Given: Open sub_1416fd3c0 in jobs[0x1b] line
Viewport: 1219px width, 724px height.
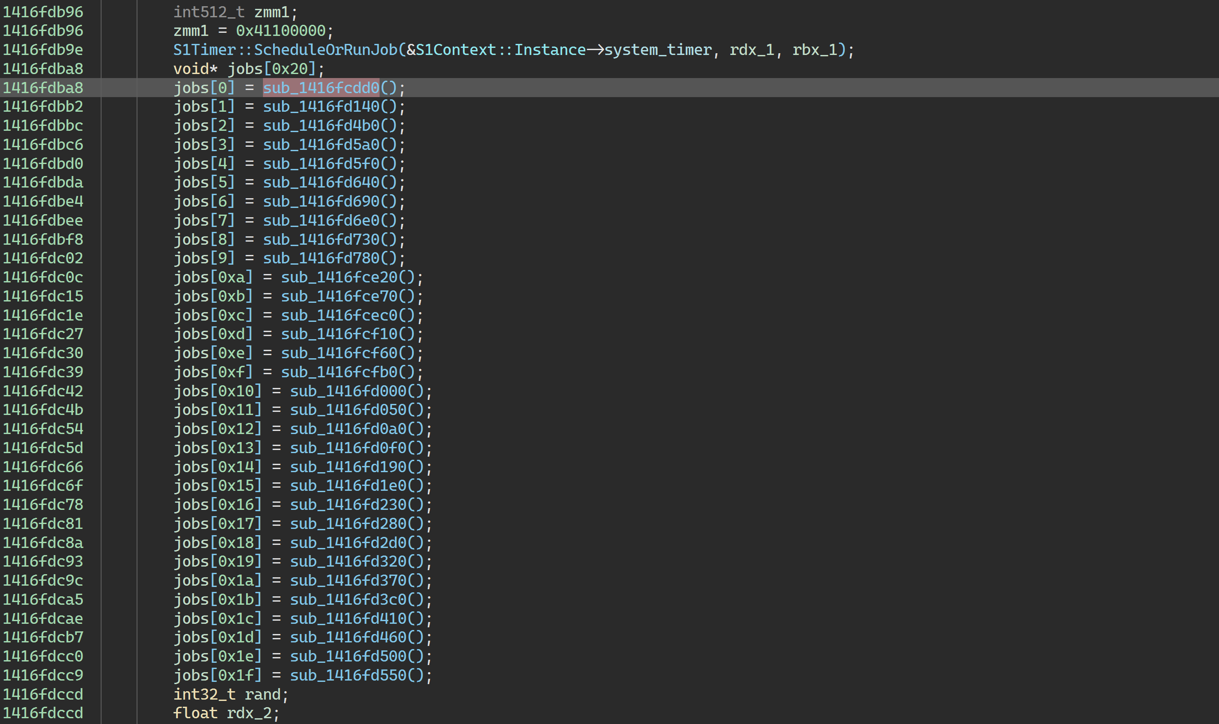Looking at the screenshot, I should (348, 599).
